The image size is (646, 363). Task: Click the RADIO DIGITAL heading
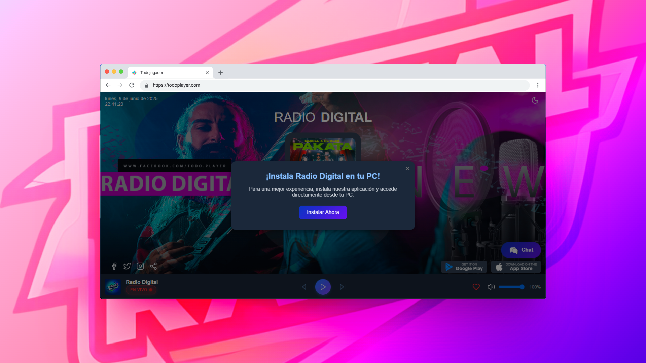point(323,117)
